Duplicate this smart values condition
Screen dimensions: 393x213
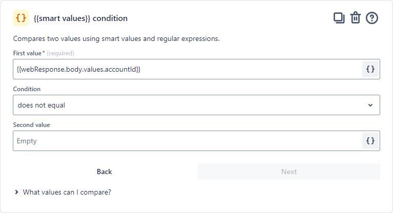coord(339,18)
